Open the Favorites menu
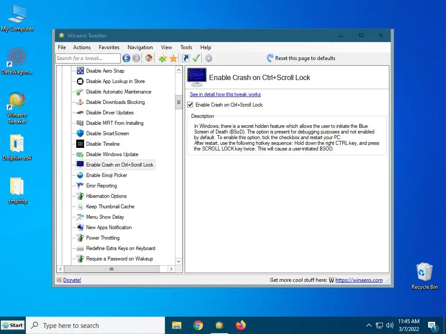This screenshot has width=446, height=334. pyautogui.click(x=109, y=47)
